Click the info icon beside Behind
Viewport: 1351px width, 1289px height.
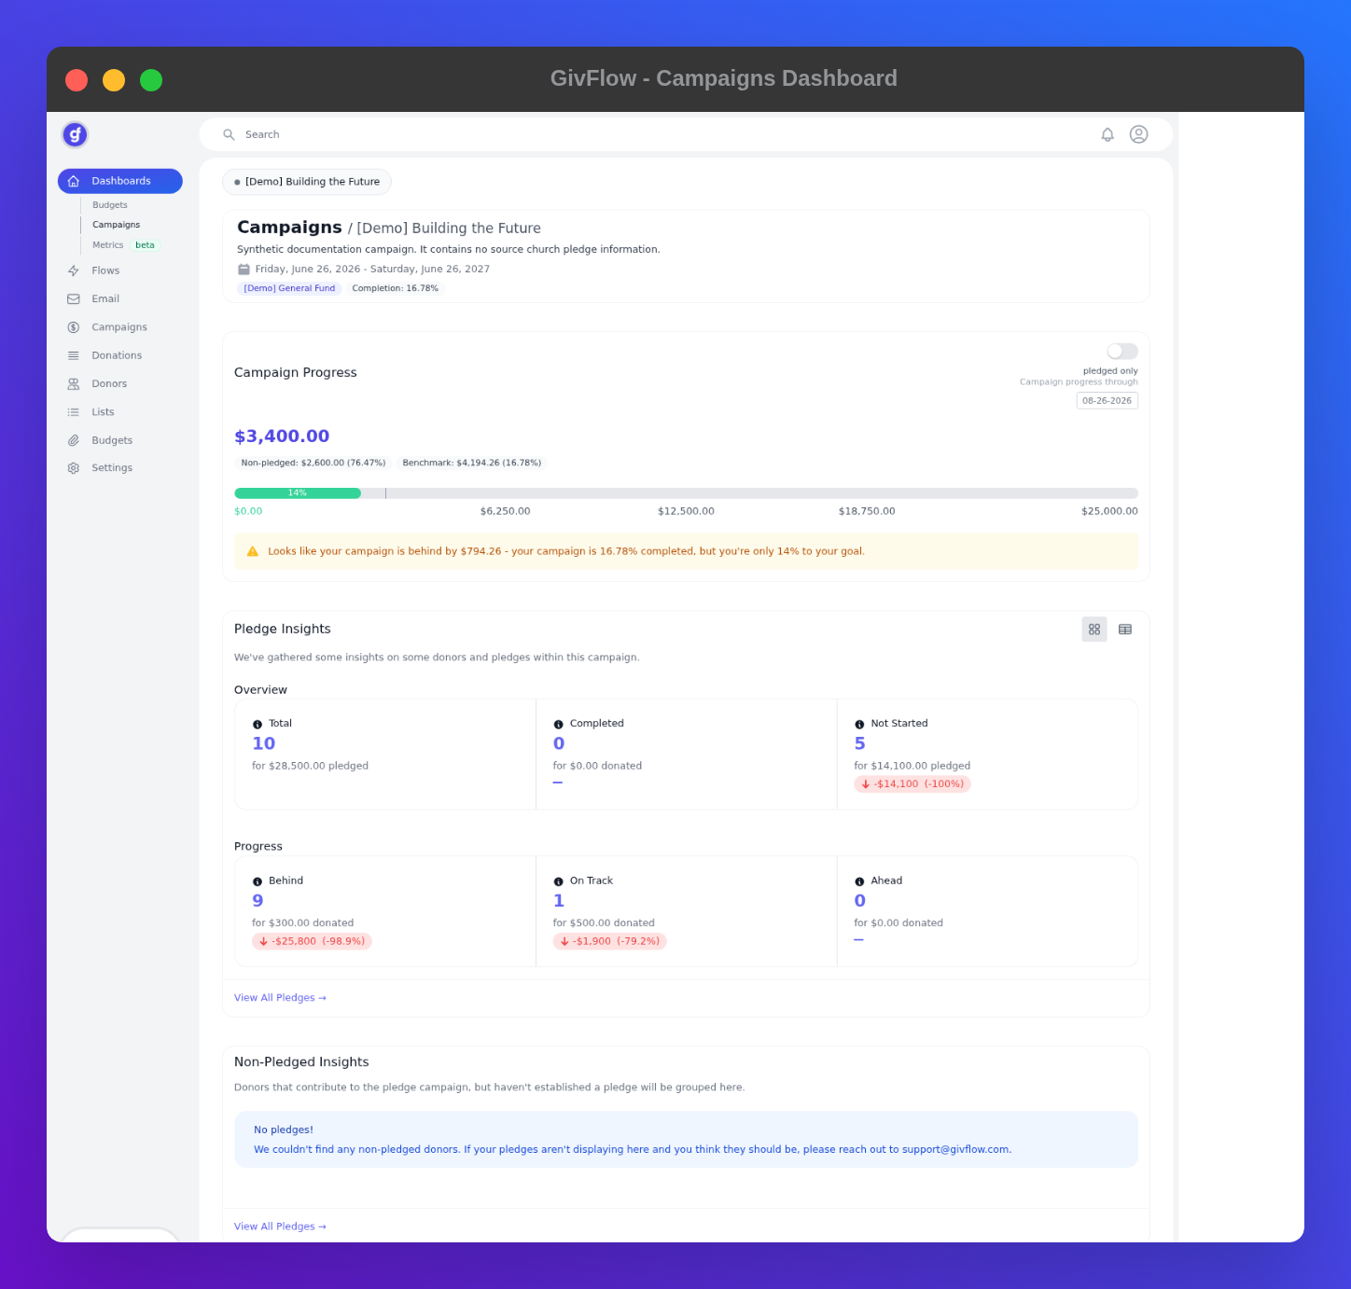258,881
